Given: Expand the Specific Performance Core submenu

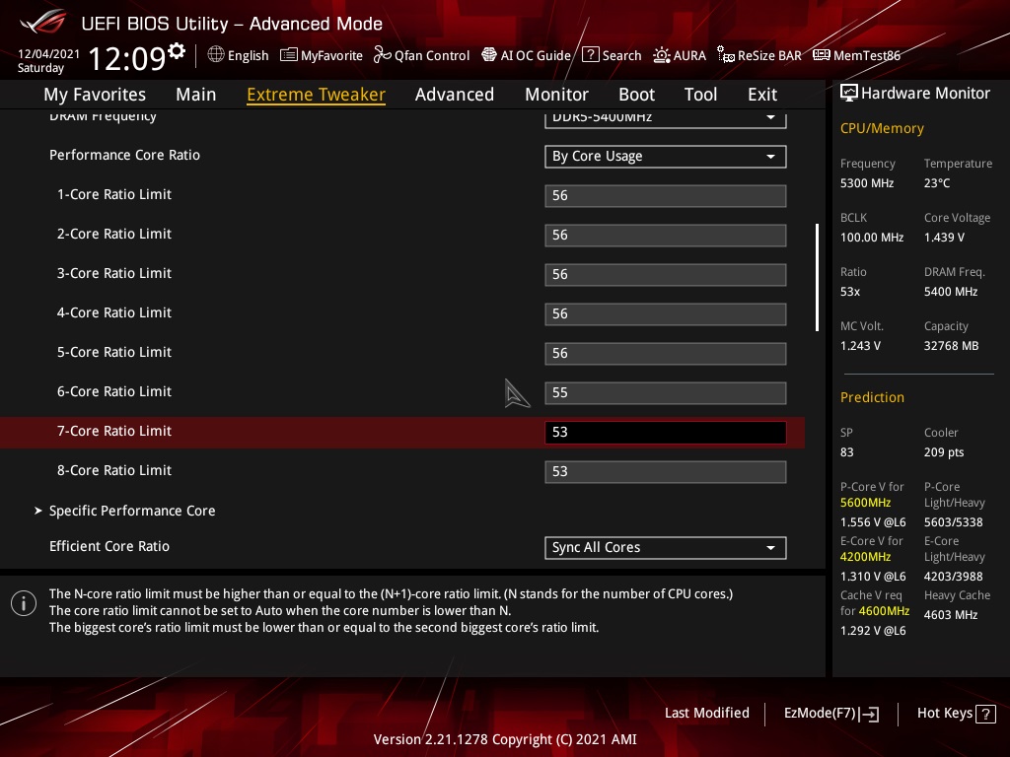Looking at the screenshot, I should [132, 512].
